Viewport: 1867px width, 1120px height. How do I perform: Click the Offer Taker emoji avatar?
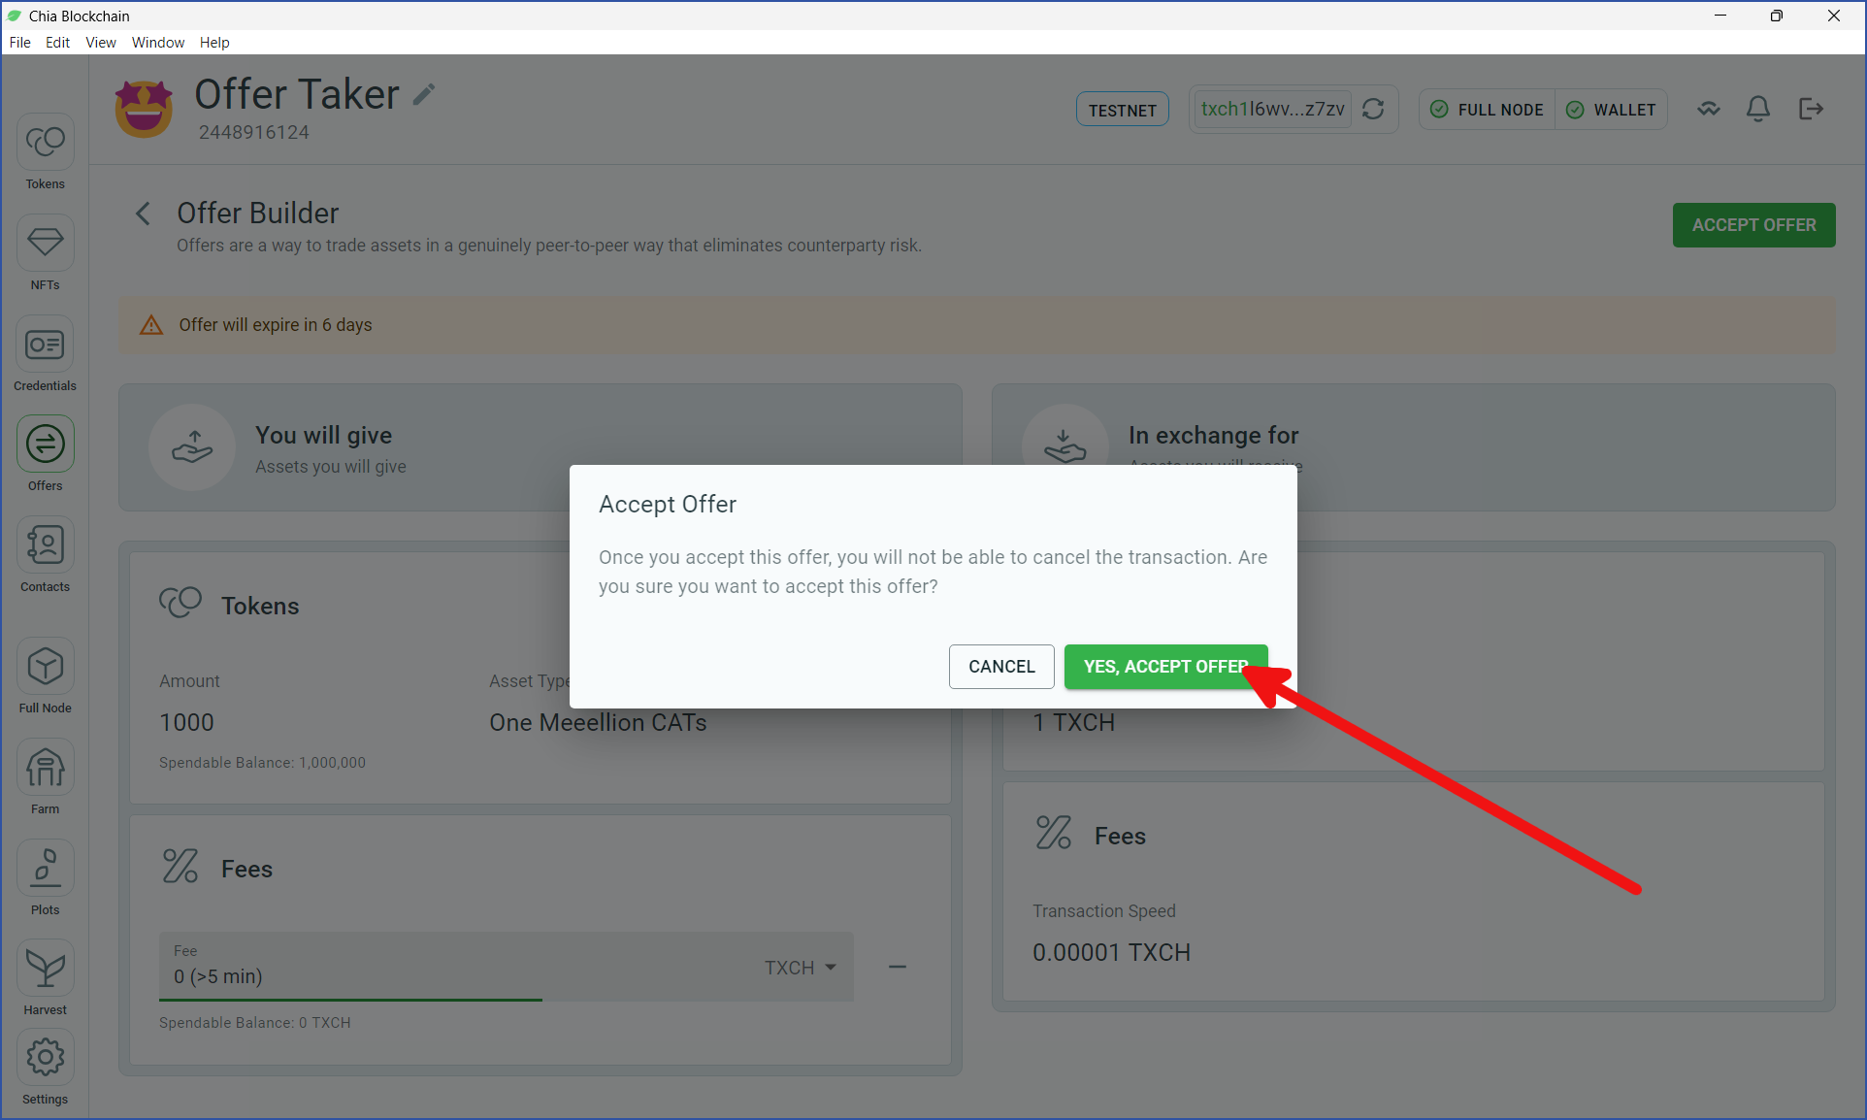[x=144, y=108]
